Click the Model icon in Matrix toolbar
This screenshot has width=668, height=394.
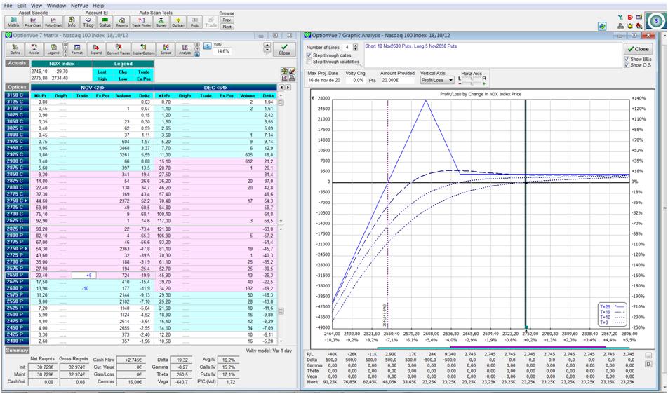click(34, 49)
